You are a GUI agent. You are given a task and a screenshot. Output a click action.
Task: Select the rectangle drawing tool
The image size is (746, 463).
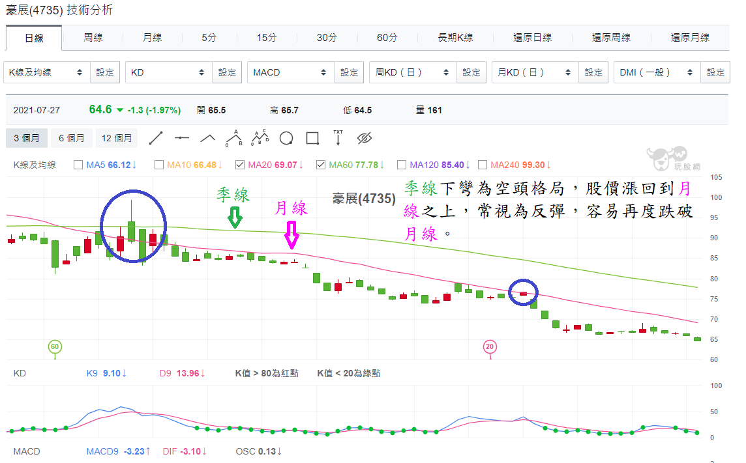pyautogui.click(x=313, y=138)
